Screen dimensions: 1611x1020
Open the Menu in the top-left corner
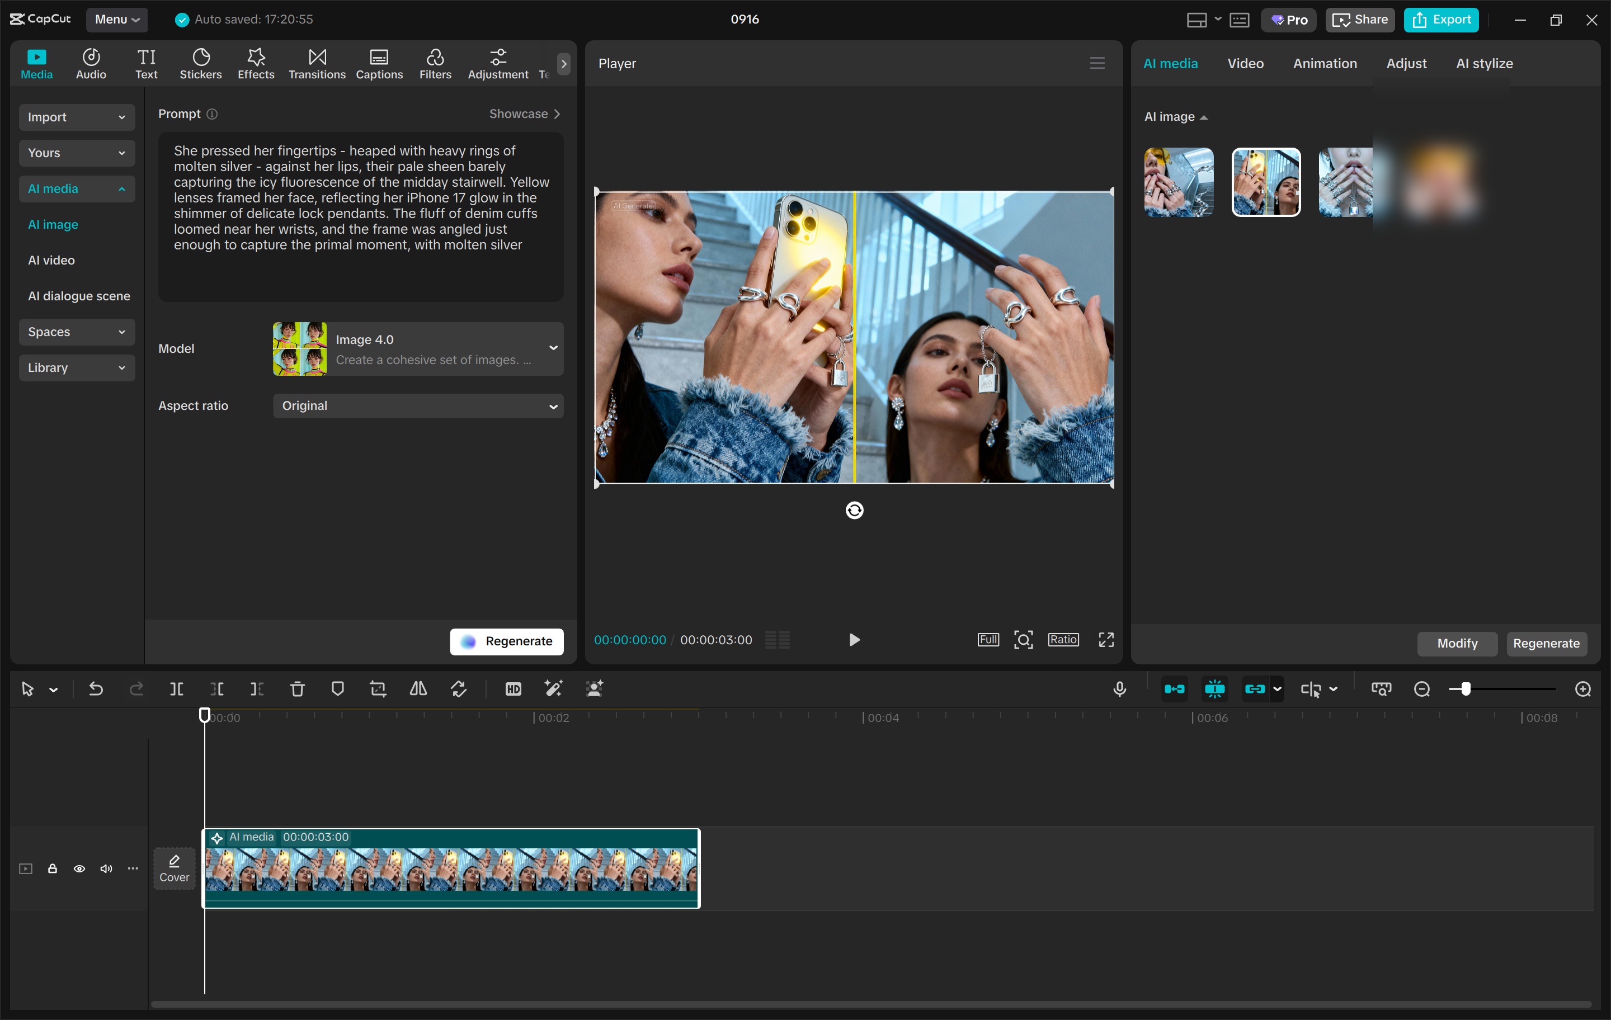pos(117,20)
